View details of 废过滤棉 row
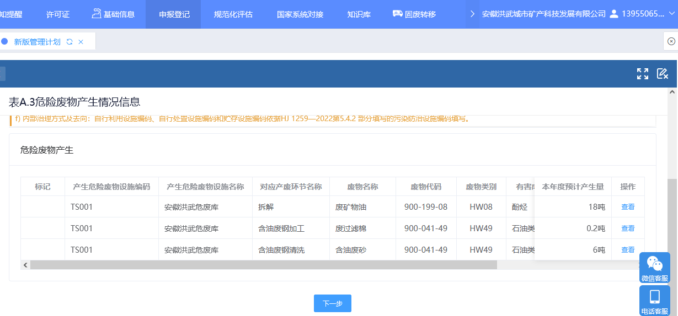The image size is (678, 316). [x=628, y=228]
